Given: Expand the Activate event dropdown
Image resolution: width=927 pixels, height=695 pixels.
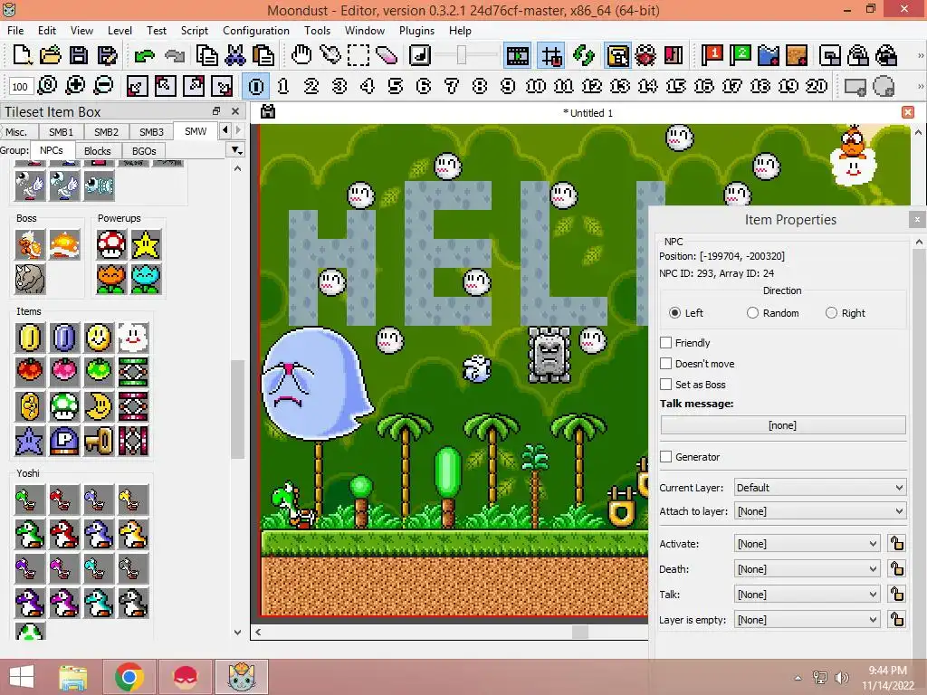Looking at the screenshot, I should click(807, 544).
